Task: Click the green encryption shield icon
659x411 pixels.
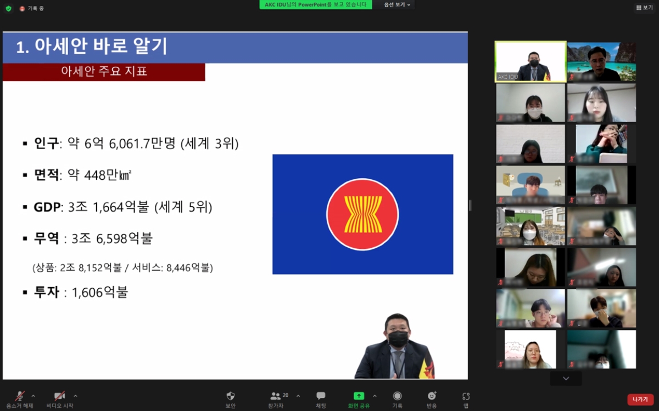Action: [x=8, y=8]
